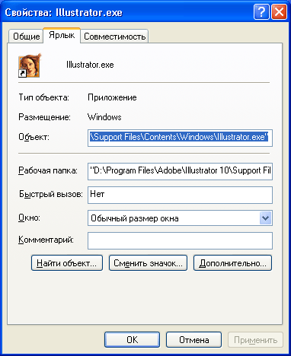Click the Тип объекта label
This screenshot has width=291, height=356.
pos(43,97)
